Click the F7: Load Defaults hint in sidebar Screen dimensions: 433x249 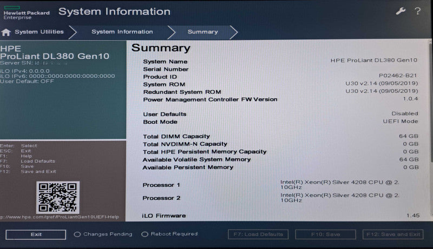click(x=28, y=161)
